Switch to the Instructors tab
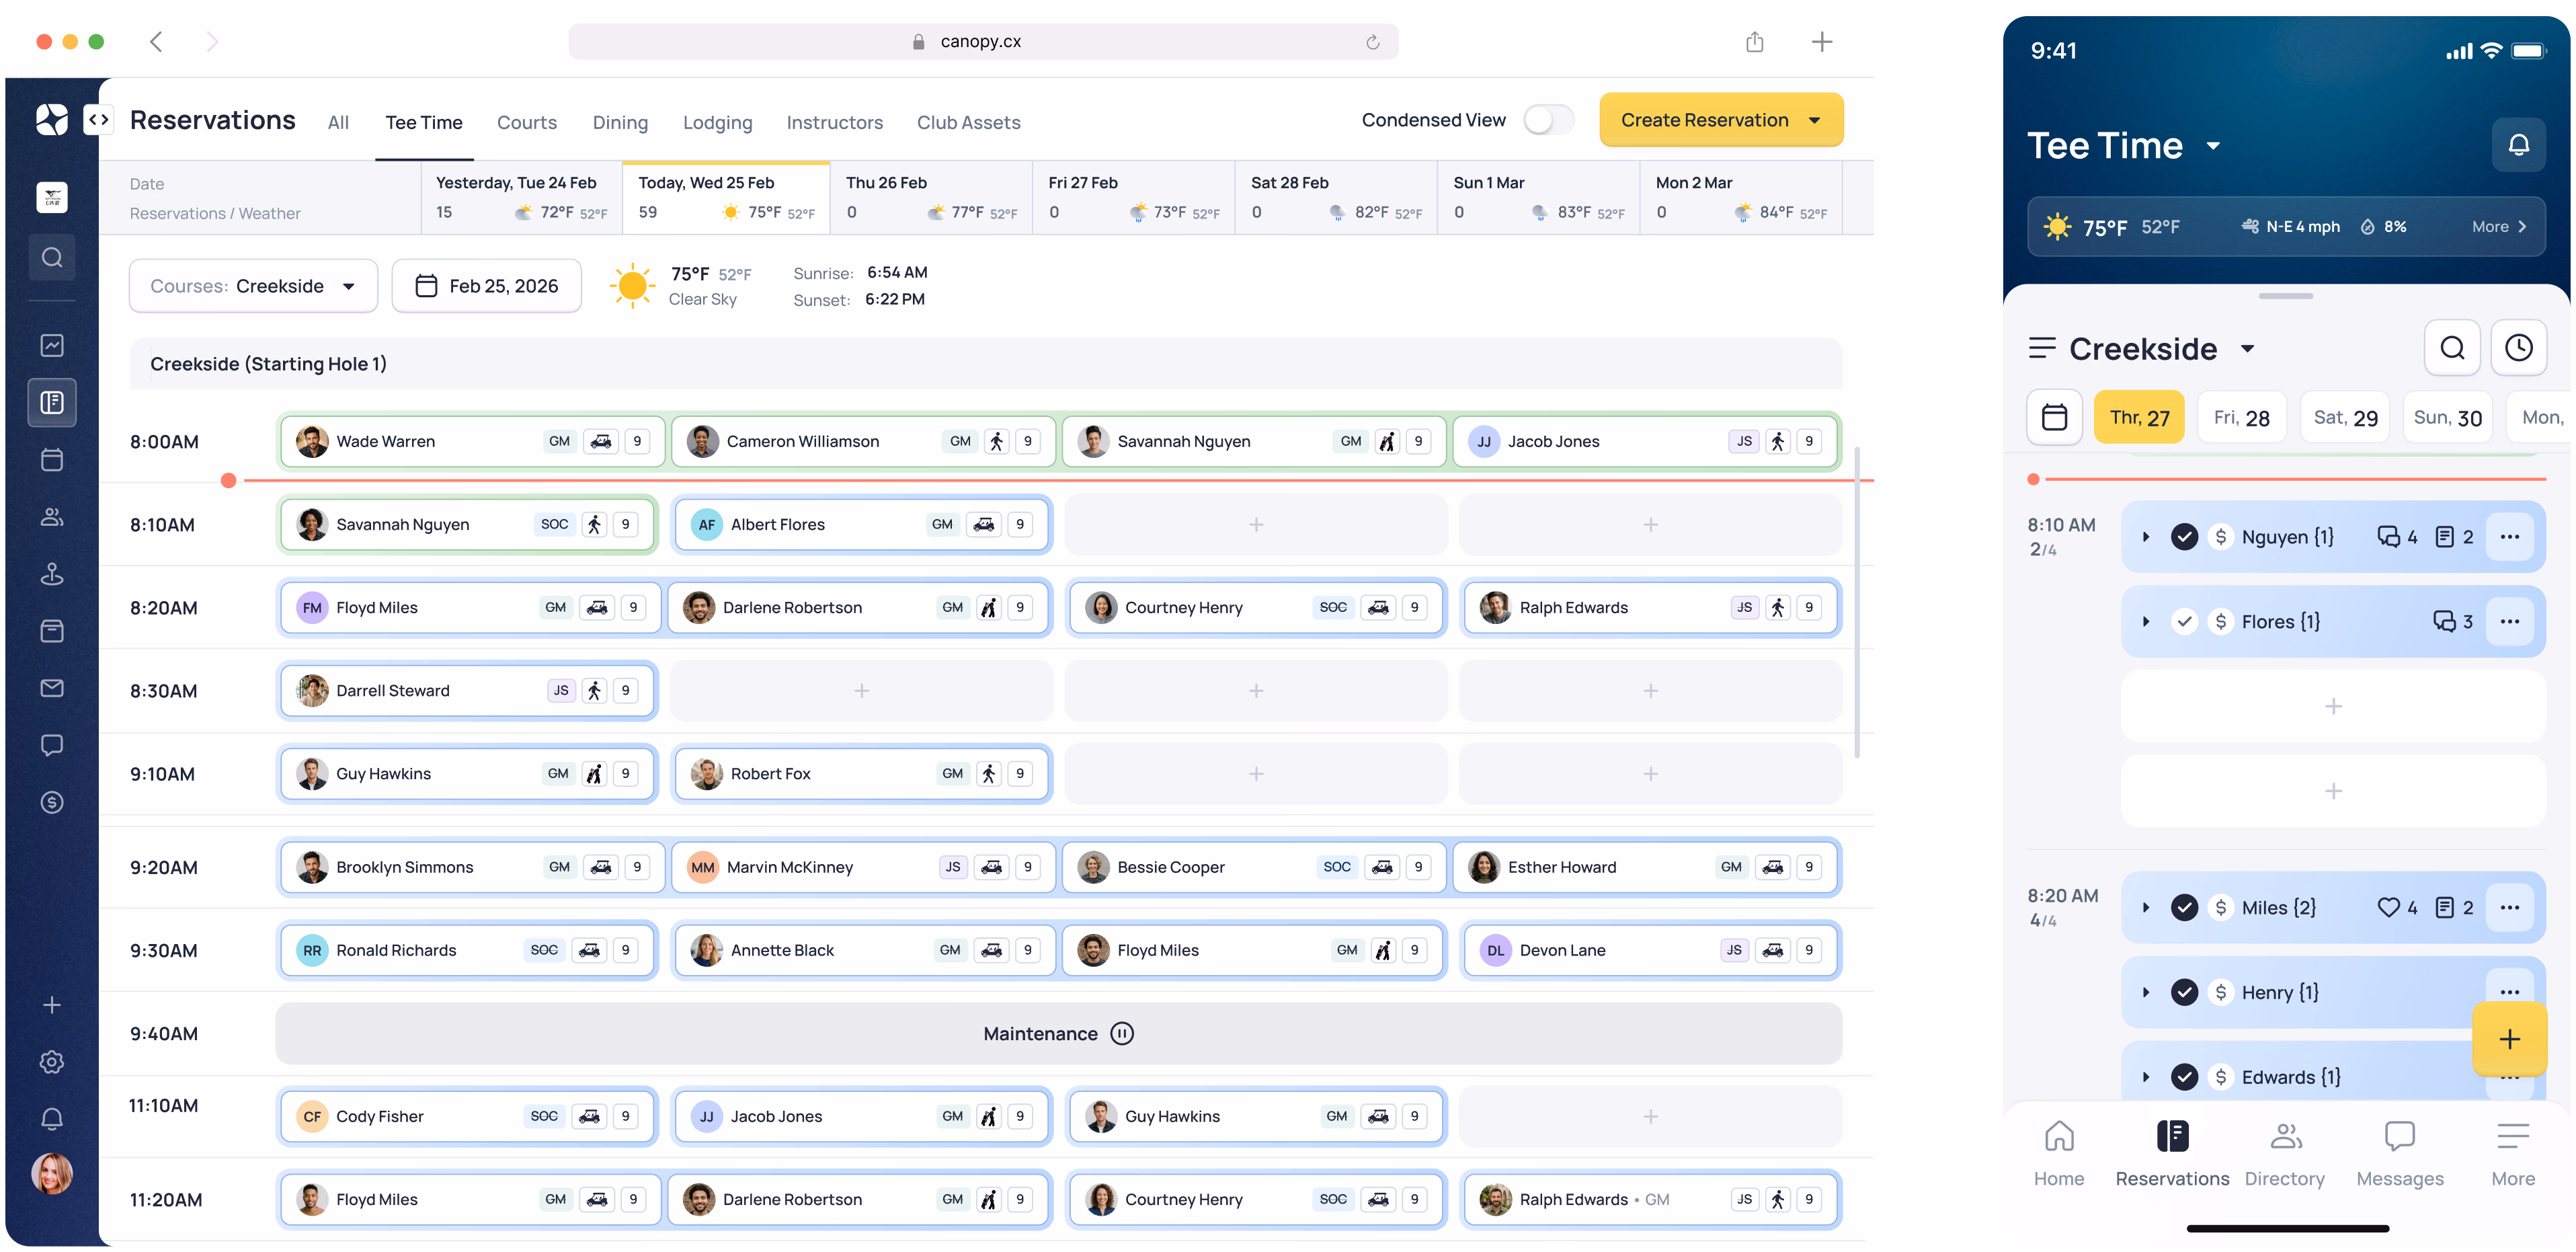Screen dimensions: 2576x1252 tap(834, 122)
